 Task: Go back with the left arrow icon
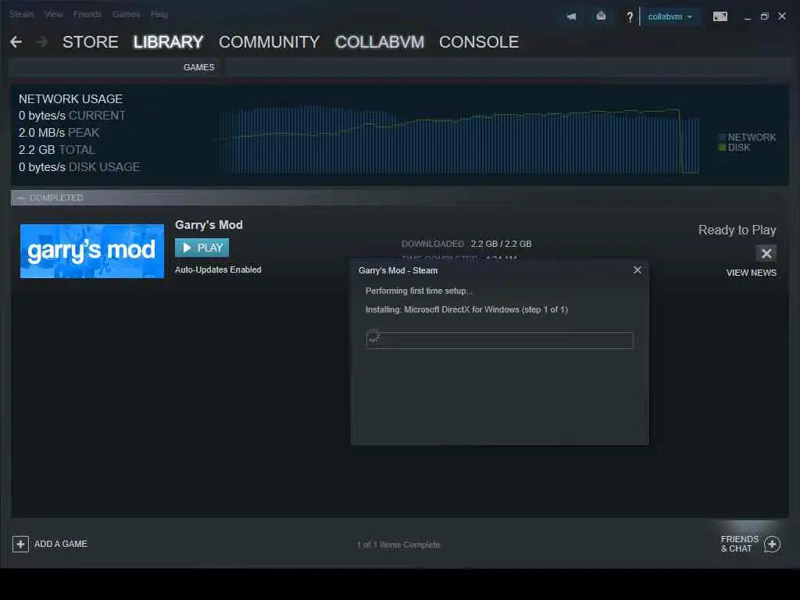click(16, 42)
